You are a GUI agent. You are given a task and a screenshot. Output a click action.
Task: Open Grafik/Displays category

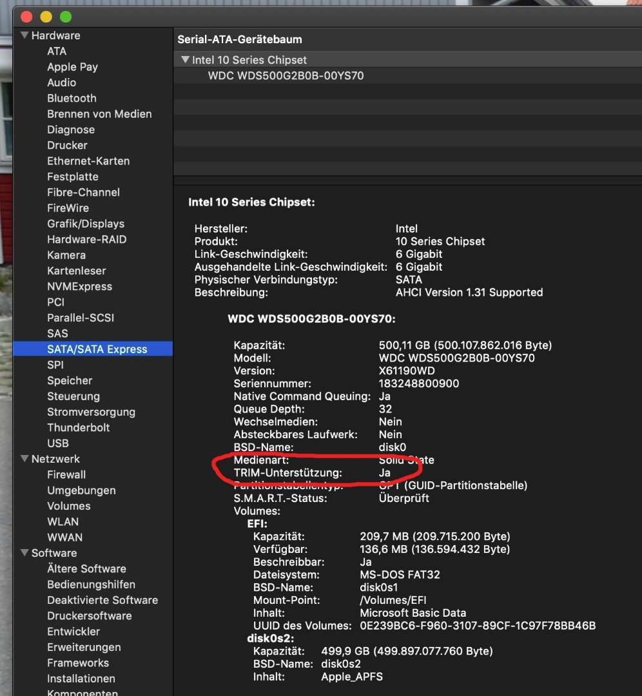point(86,224)
